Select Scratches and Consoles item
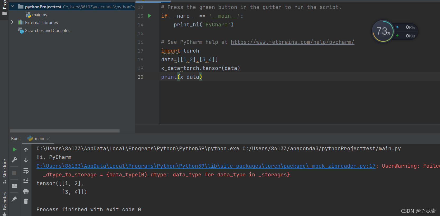Screen dimensions: 440x216 (48, 31)
